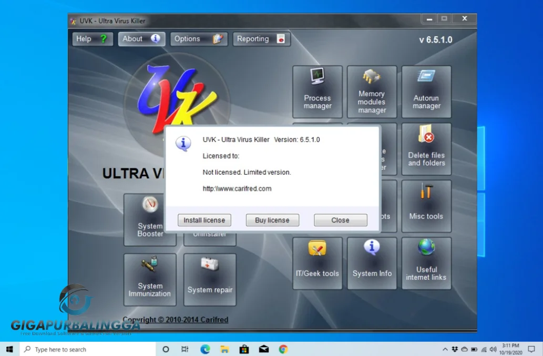This screenshot has height=356, width=543.
Task: Open the Useful internet links tile
Action: pyautogui.click(x=426, y=263)
